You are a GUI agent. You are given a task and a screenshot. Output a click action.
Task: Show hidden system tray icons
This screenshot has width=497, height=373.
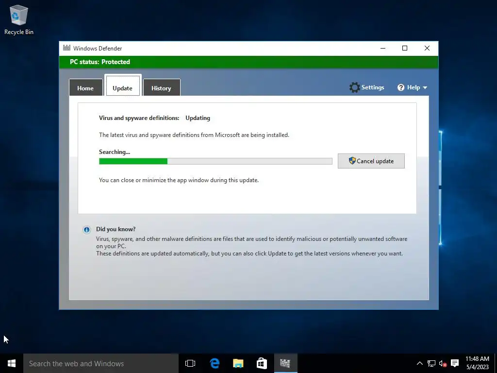(x=419, y=363)
